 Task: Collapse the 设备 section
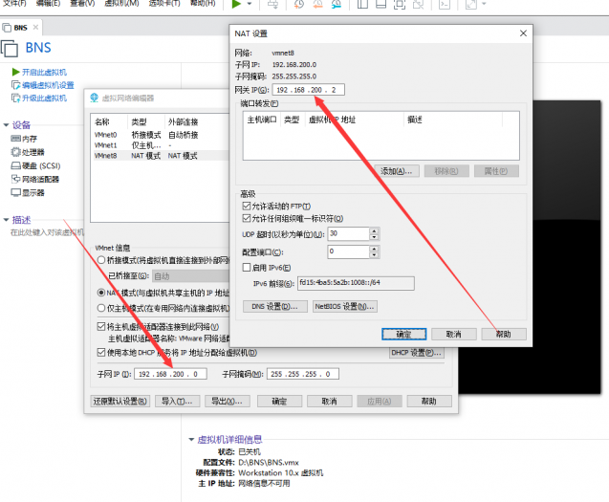pyautogui.click(x=6, y=125)
